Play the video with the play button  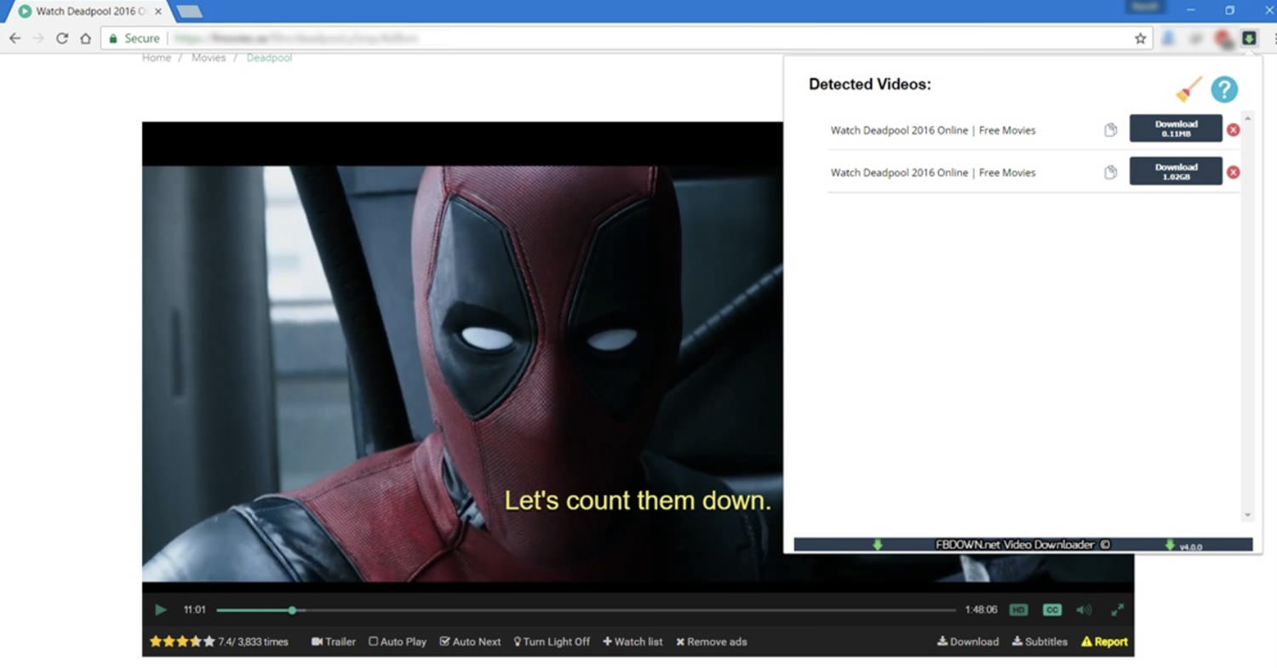pos(160,609)
